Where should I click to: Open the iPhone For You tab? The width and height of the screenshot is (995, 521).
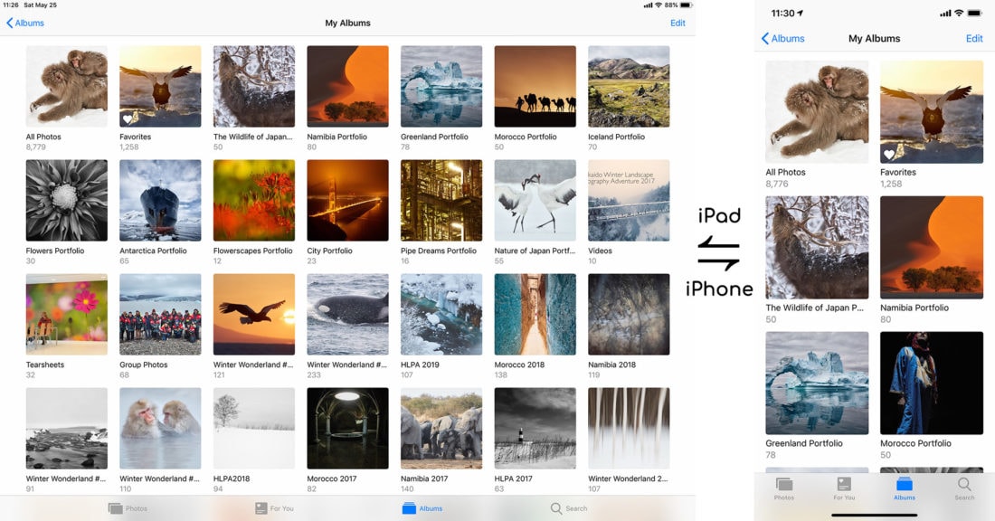pos(844,485)
